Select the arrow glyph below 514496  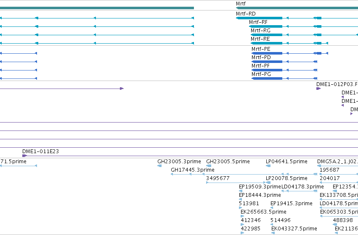272,225
